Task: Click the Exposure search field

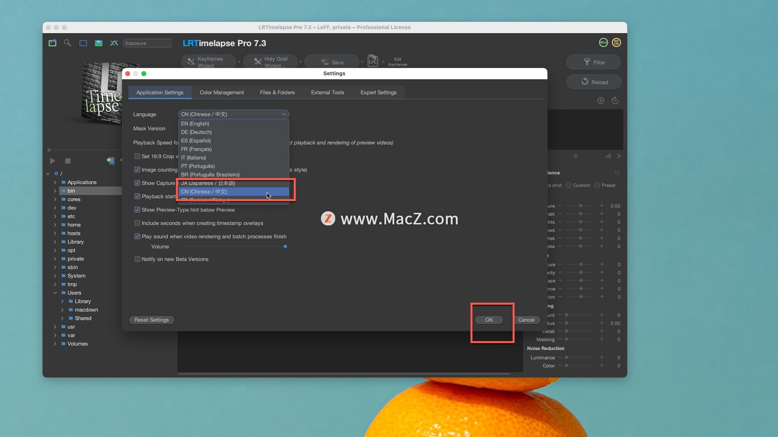Action: pos(147,43)
